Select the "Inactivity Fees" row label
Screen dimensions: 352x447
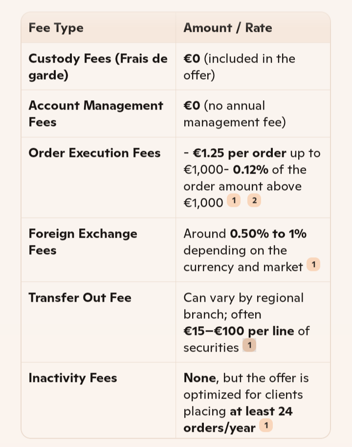72,378
